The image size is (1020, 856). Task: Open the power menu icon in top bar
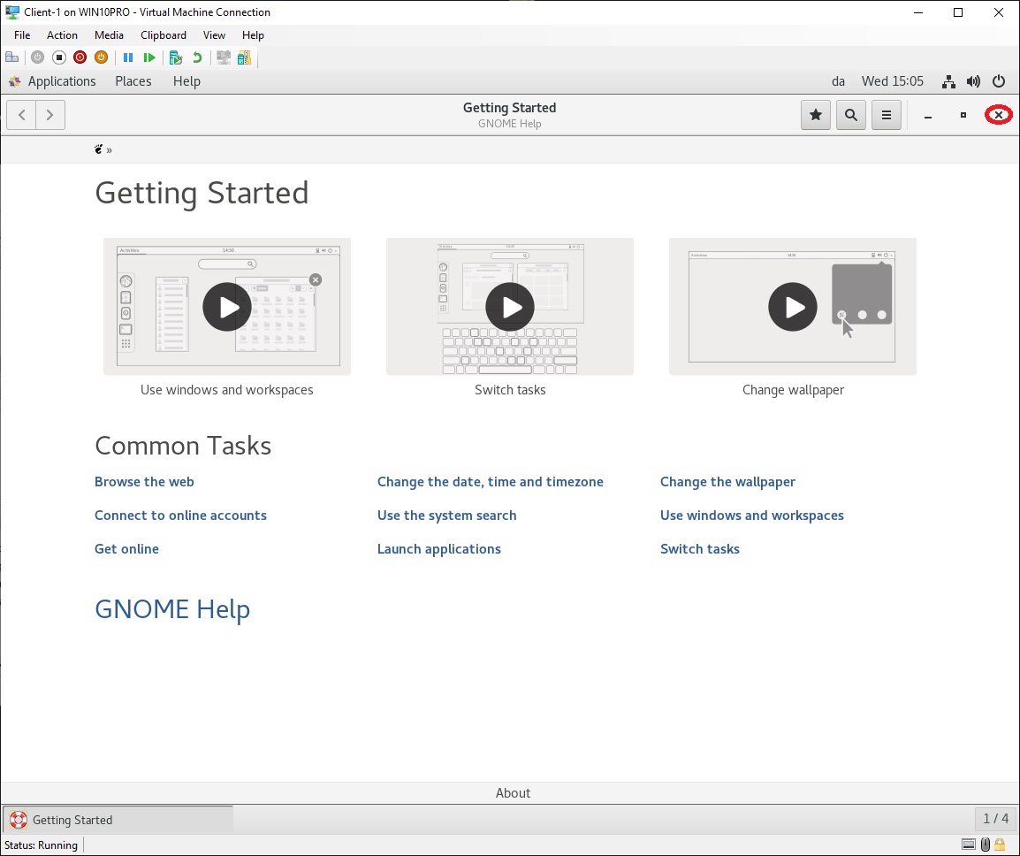point(999,81)
